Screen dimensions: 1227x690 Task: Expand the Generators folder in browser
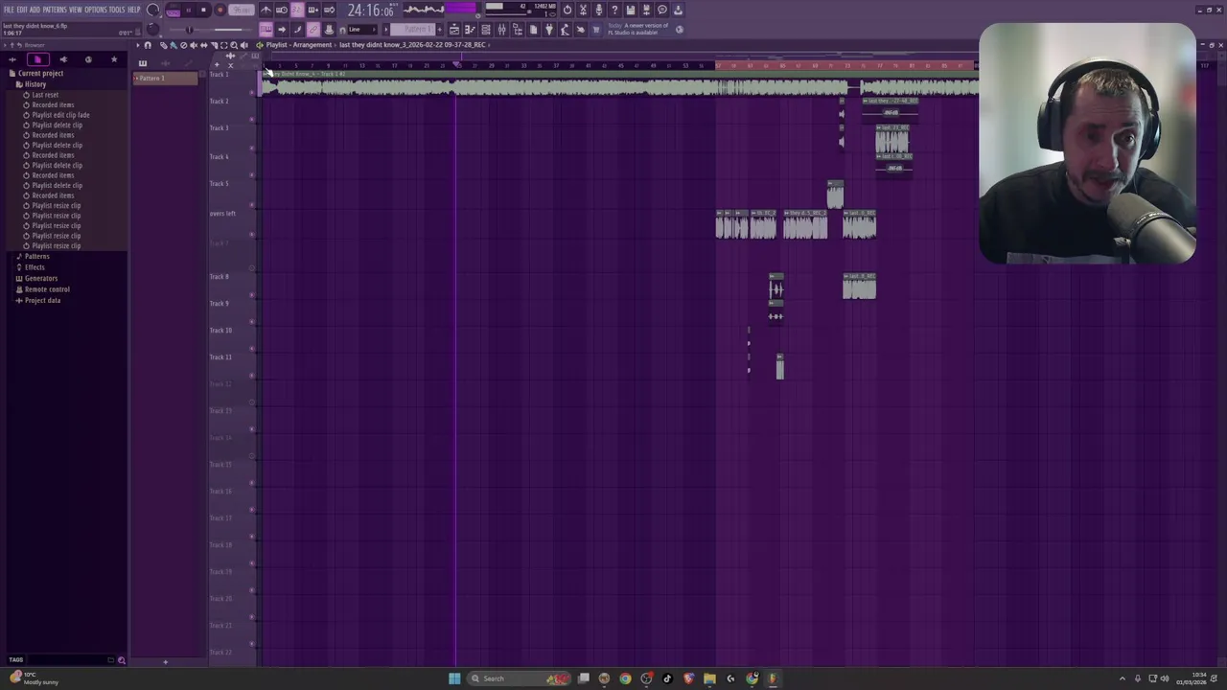pyautogui.click(x=40, y=278)
